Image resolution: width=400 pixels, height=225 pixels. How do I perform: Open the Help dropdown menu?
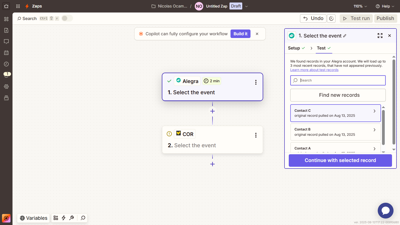click(x=385, y=6)
